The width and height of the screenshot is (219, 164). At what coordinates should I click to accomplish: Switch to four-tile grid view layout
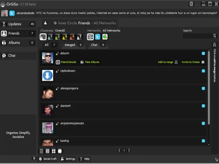pos(54,151)
